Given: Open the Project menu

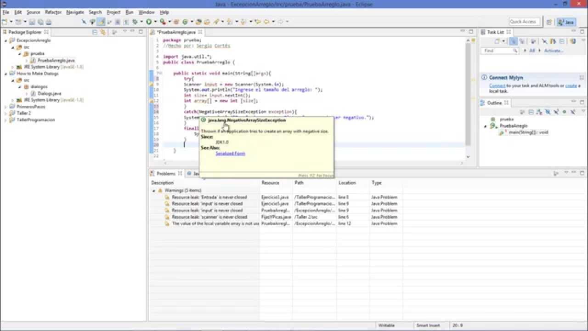Looking at the screenshot, I should coord(113,12).
